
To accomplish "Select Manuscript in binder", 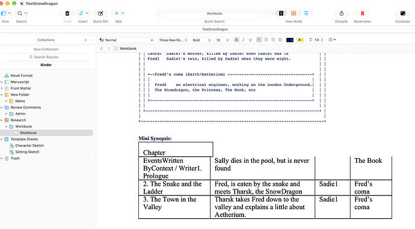I will tap(20, 82).
